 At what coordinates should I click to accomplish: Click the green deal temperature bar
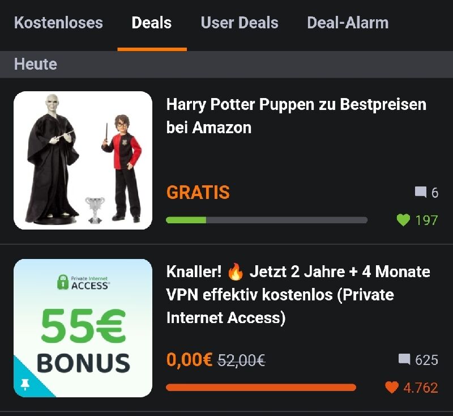coord(267,220)
